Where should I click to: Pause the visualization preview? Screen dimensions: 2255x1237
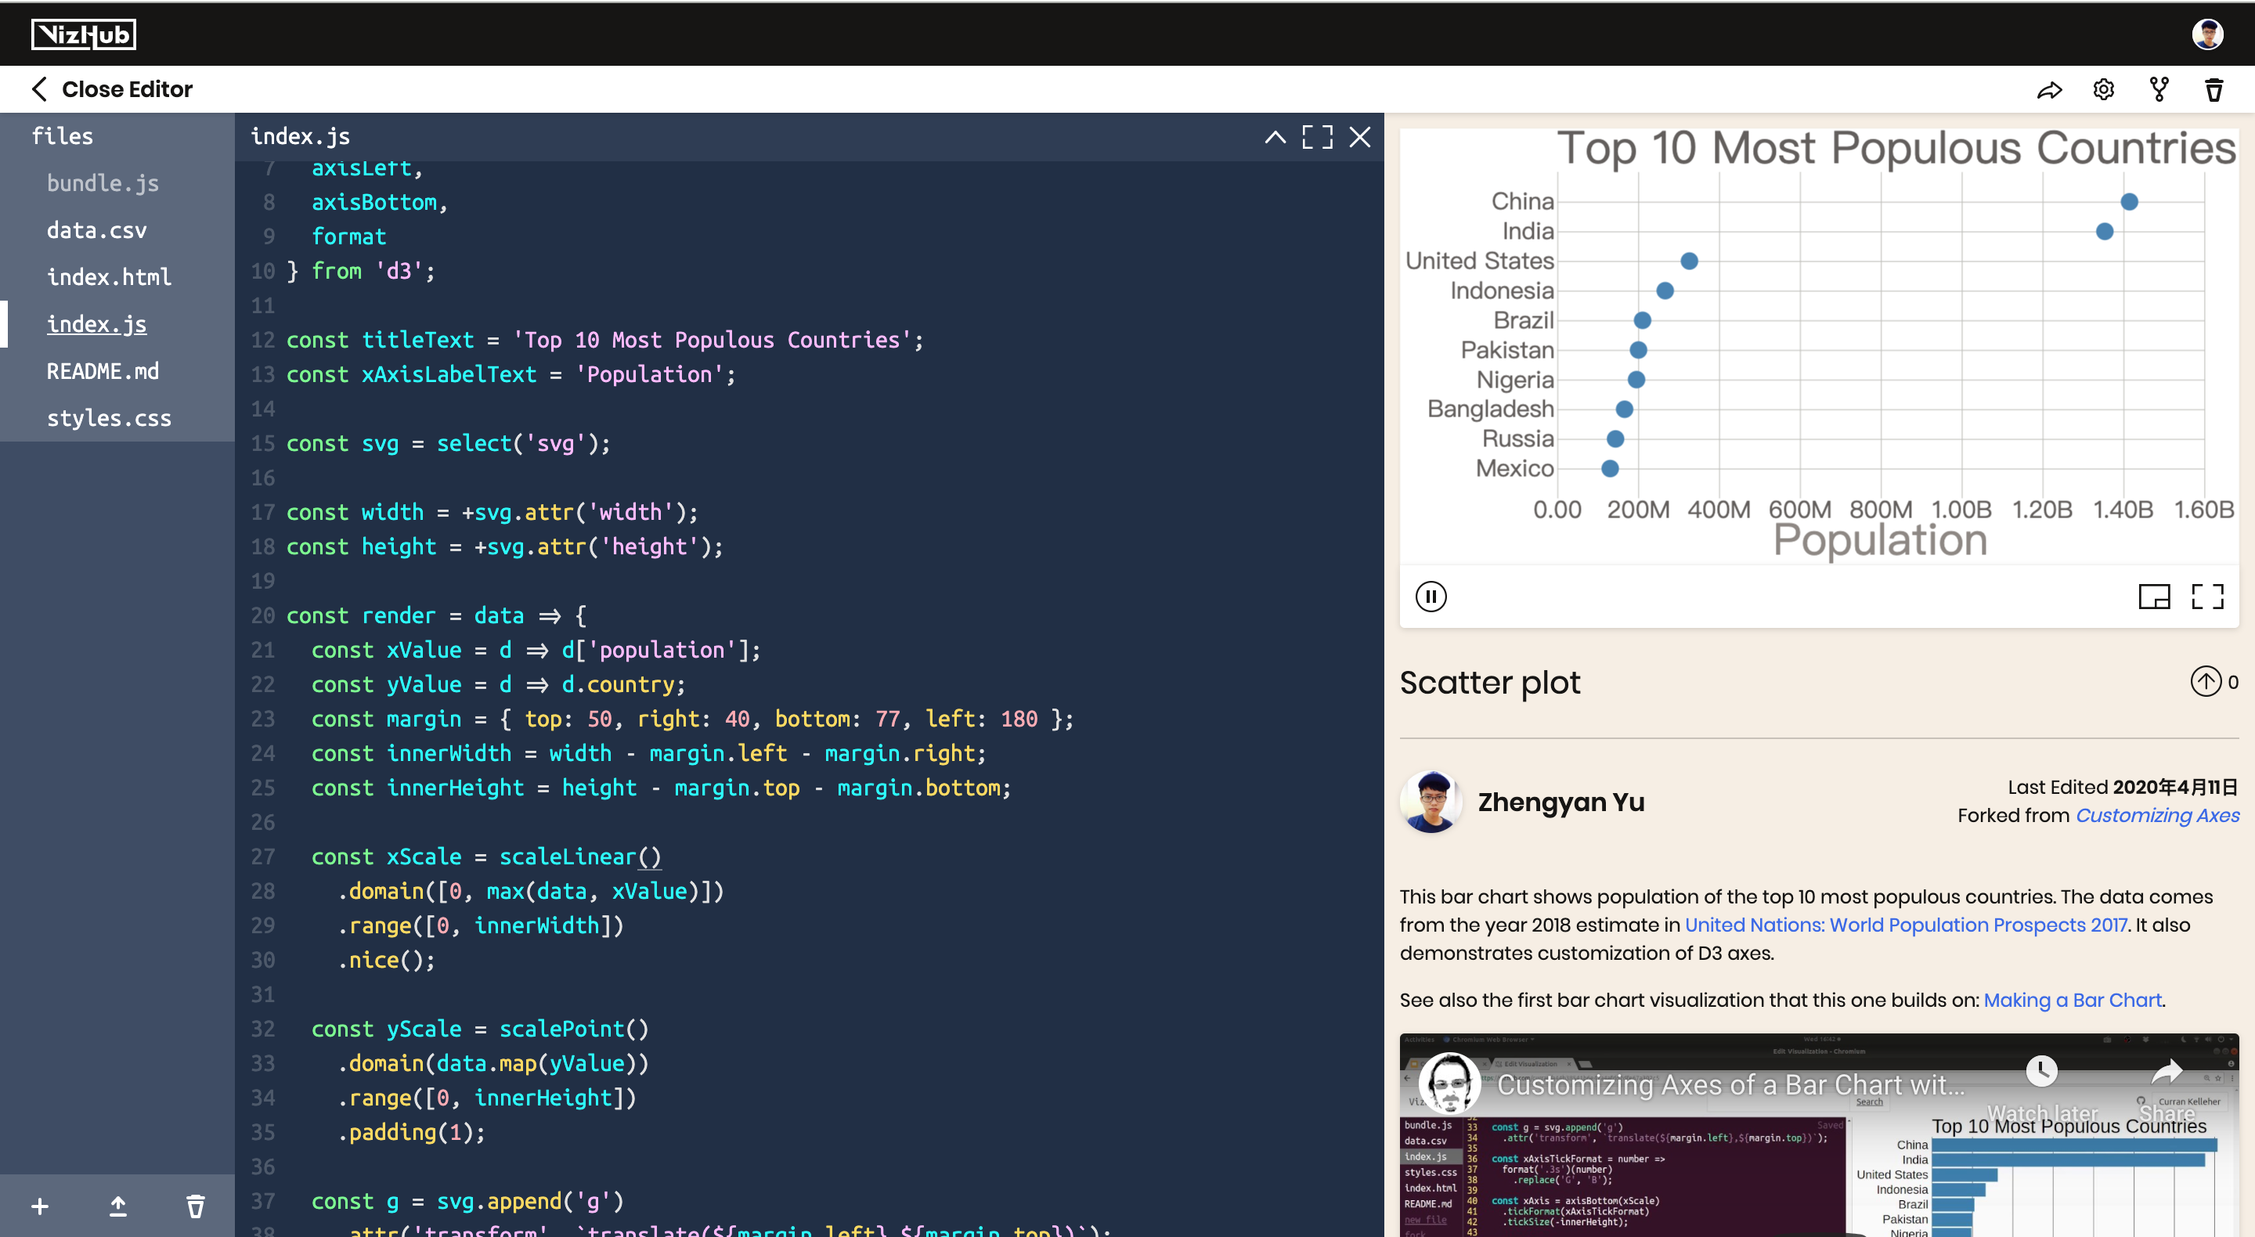pyautogui.click(x=1431, y=597)
